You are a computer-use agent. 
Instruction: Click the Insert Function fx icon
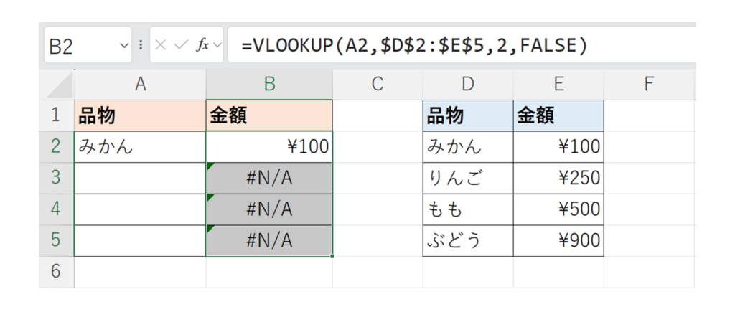(203, 45)
